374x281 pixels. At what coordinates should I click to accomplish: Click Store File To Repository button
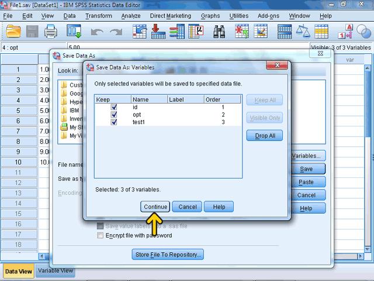(168, 255)
